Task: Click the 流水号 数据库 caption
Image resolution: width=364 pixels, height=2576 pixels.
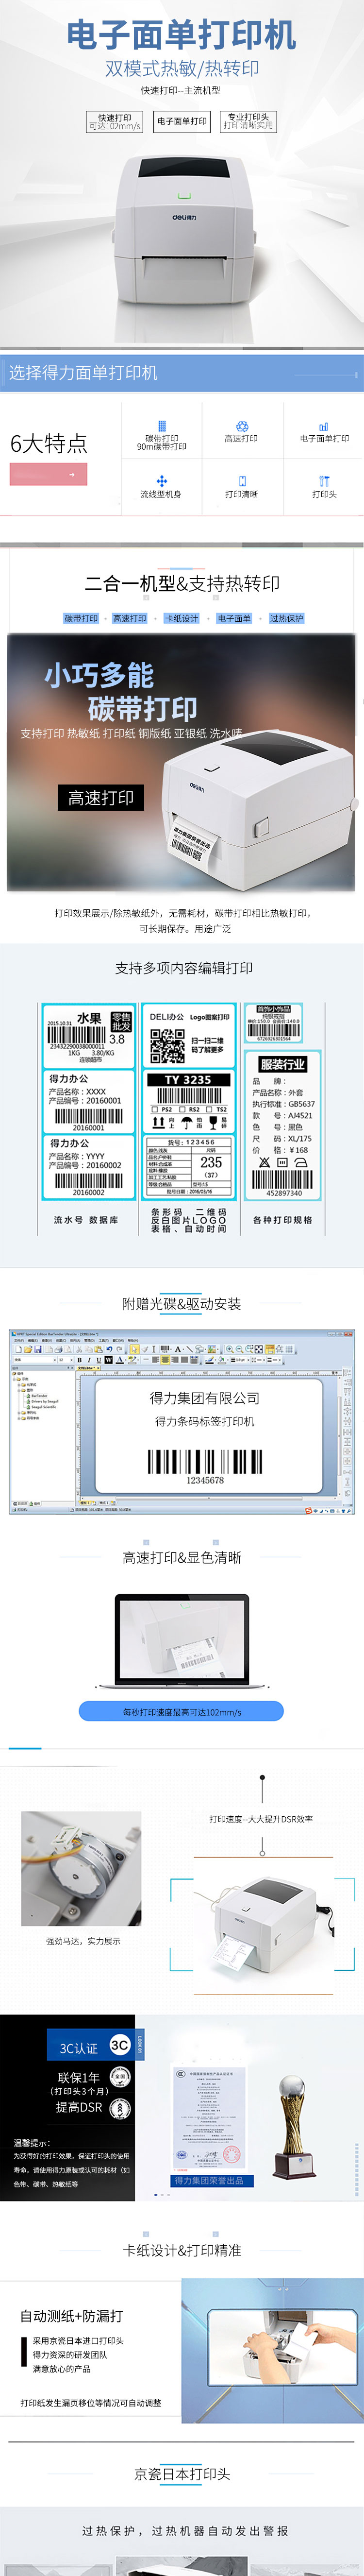Action: 86,1220
